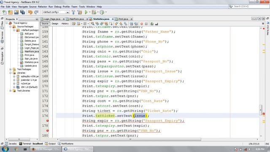Screen dimensions: 270x152
Task: Click the Windows Start button
Action: (x=5, y=149)
